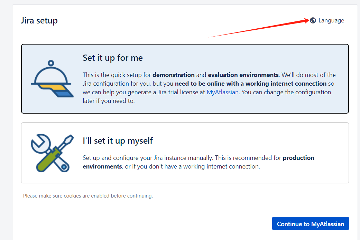Click the "I'll set it up myself" title
Viewport: 360px width, 240px height.
click(x=118, y=141)
